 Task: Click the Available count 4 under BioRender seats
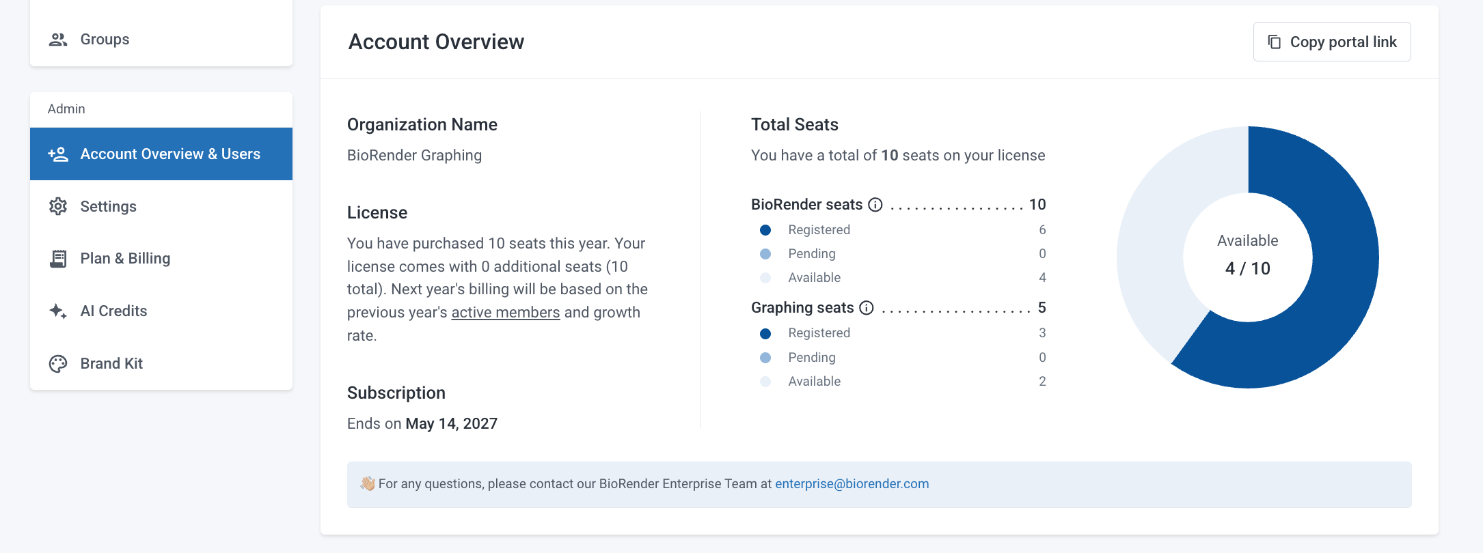(x=1042, y=278)
